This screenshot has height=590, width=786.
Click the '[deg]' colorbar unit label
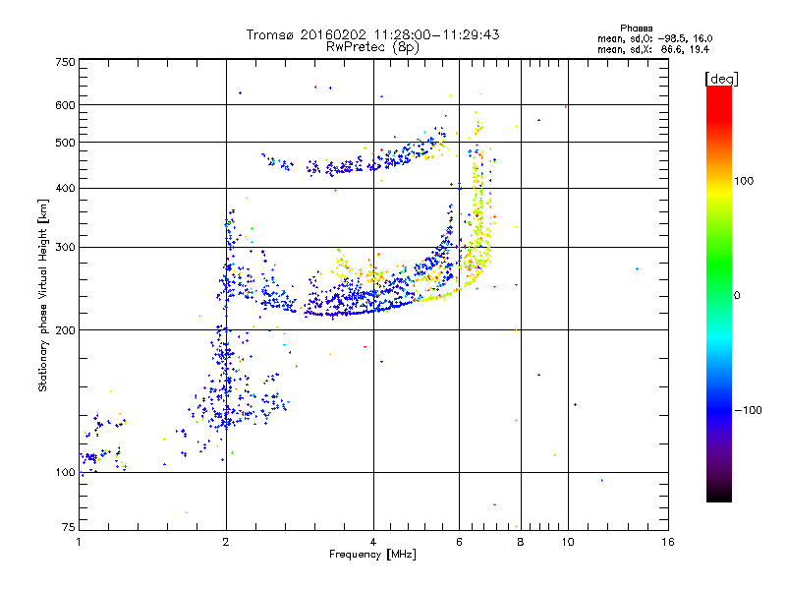click(721, 79)
